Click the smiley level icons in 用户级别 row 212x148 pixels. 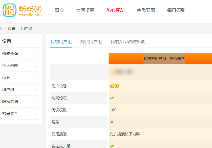click(115, 86)
